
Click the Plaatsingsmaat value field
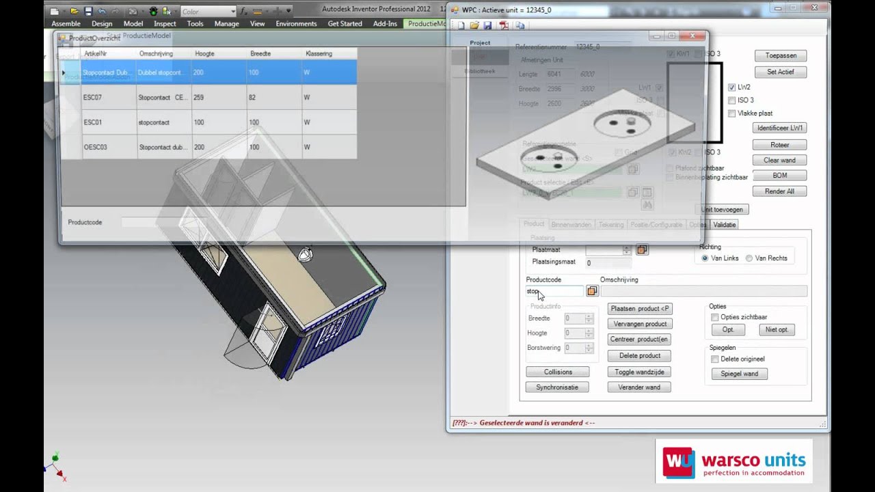coord(608,262)
